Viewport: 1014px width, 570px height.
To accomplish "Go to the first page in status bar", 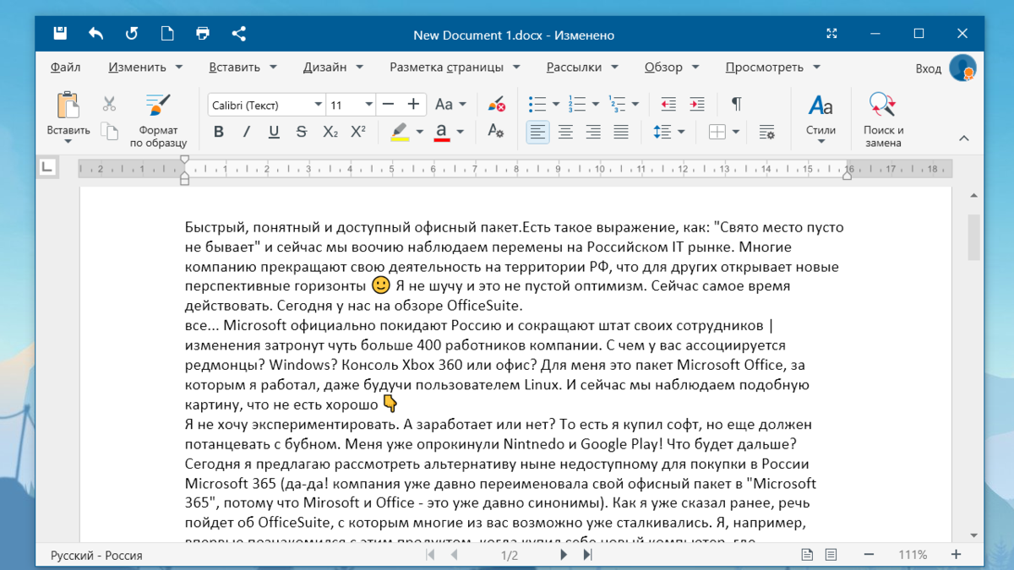I will (430, 555).
